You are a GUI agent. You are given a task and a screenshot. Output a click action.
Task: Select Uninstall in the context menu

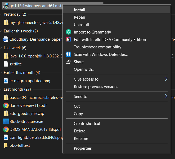pyautogui.click(x=81, y=25)
